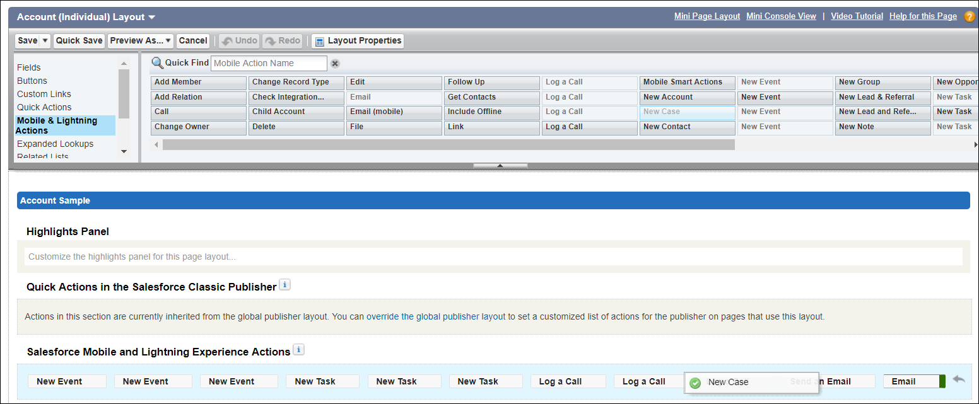
Task: Select the Check Integration... palette action
Action: point(296,98)
